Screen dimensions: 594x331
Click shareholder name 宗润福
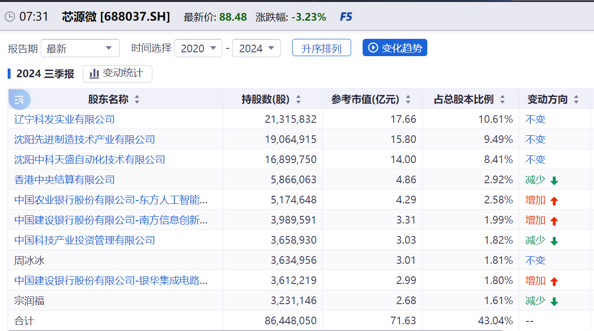point(29,301)
